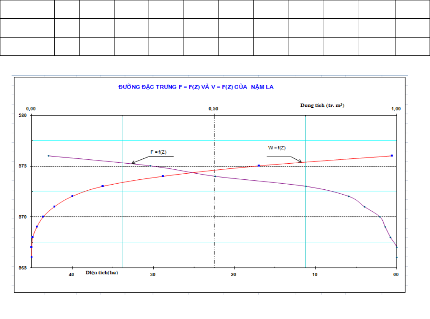The width and height of the screenshot is (430, 319).
Task: Select the 565 vertical axis label
Action: click(23, 268)
